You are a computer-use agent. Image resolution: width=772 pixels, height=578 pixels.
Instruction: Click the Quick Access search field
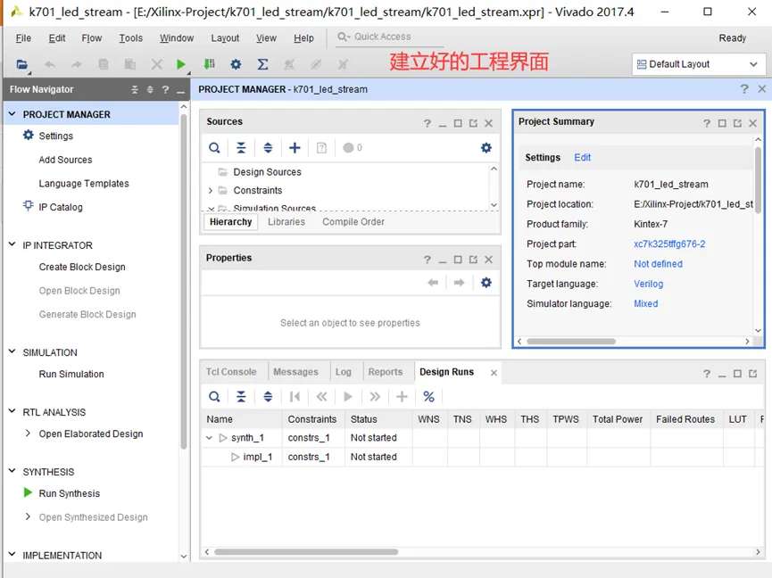[x=389, y=37]
